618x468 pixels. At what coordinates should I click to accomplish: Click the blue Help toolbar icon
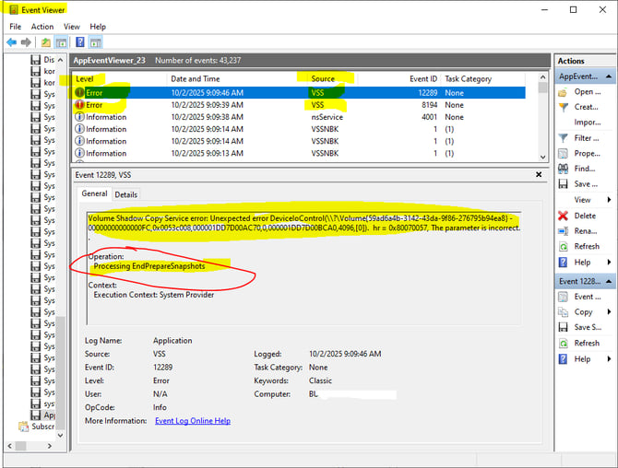coord(80,42)
